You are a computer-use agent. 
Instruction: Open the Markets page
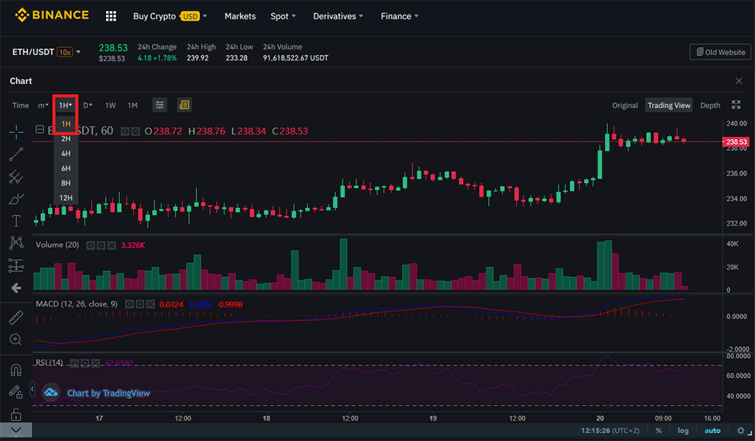point(240,16)
